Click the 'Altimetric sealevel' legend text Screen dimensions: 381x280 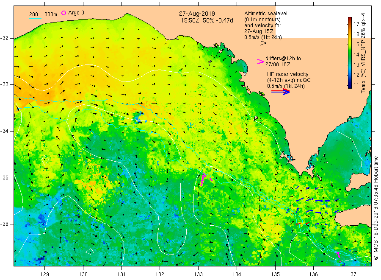266,14
